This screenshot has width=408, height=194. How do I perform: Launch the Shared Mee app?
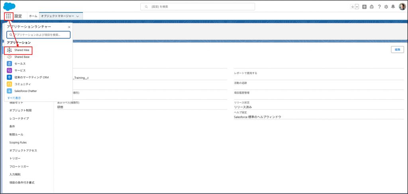pyautogui.click(x=22, y=50)
